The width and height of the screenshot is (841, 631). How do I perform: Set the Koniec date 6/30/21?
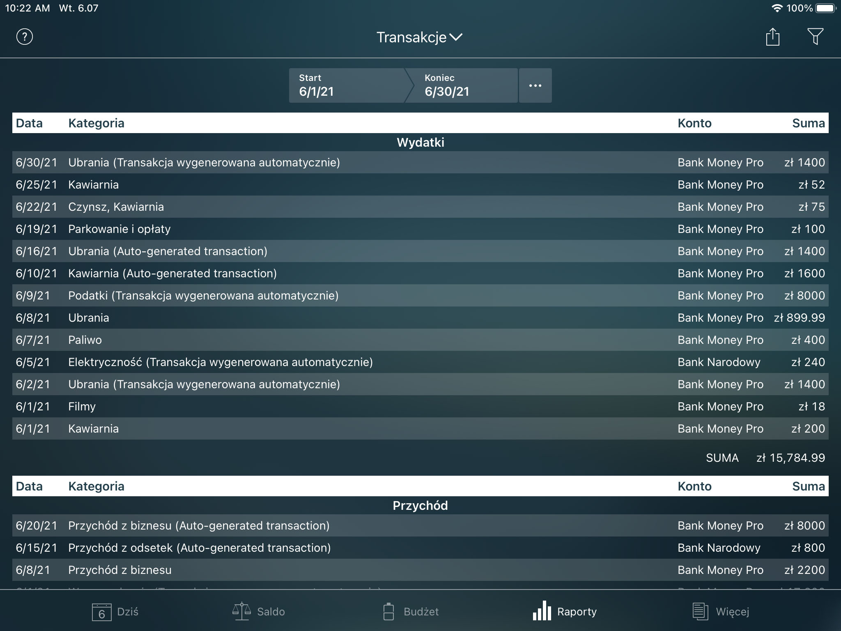463,85
